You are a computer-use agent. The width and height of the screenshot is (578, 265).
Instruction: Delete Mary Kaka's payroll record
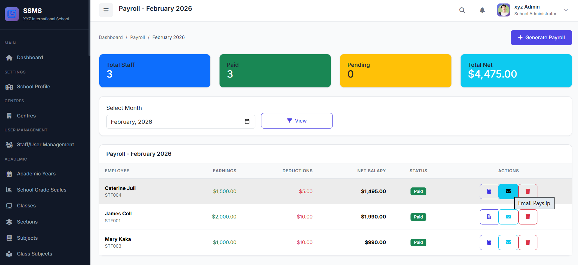coord(528,243)
